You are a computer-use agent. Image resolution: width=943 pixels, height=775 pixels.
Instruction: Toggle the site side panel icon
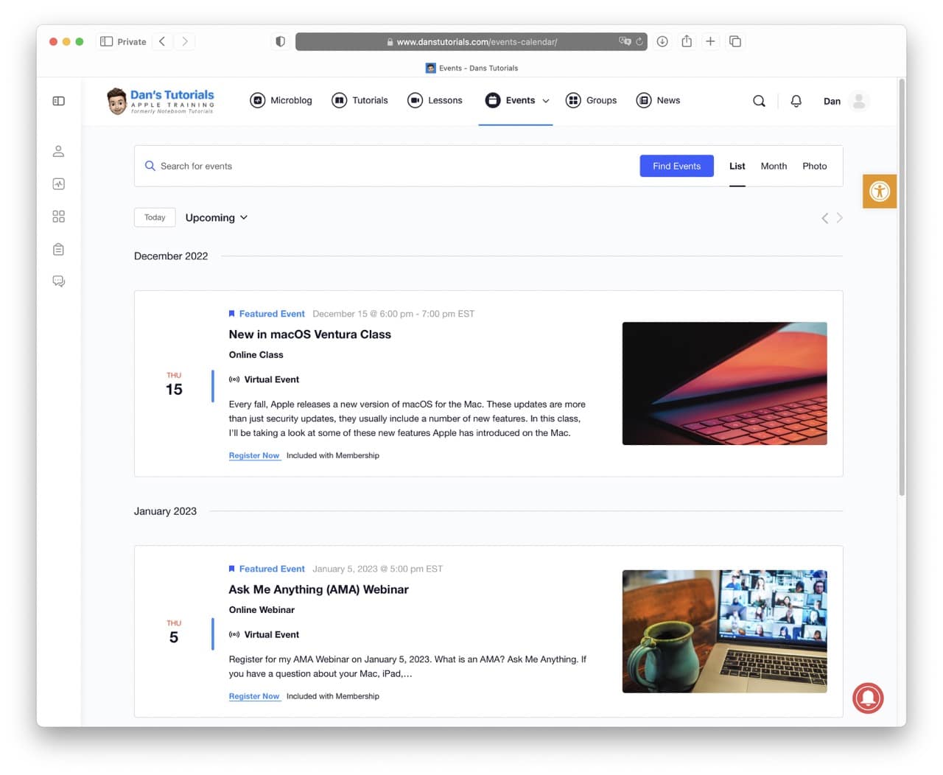[x=59, y=101]
